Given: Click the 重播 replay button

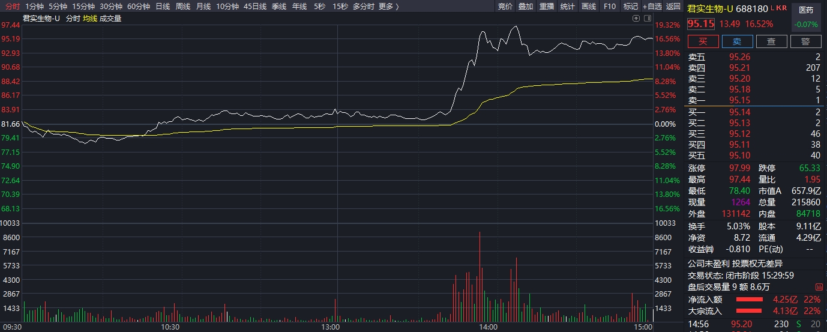Looking at the screenshot, I should click(547, 7).
